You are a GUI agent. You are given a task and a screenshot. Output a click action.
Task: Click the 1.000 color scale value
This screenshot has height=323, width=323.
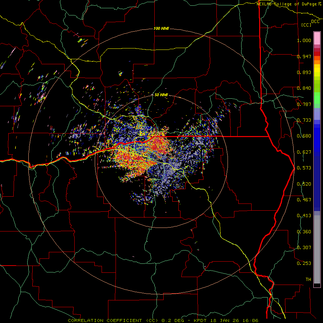(x=304, y=40)
